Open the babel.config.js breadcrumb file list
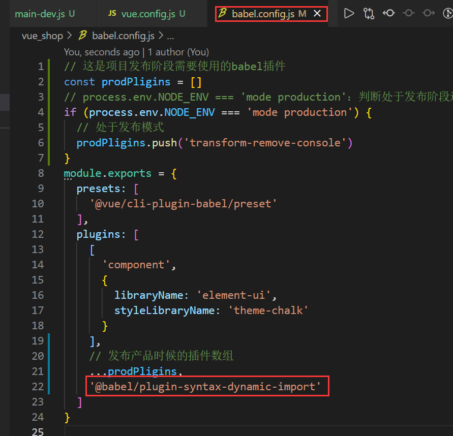453x436 pixels. tap(124, 36)
